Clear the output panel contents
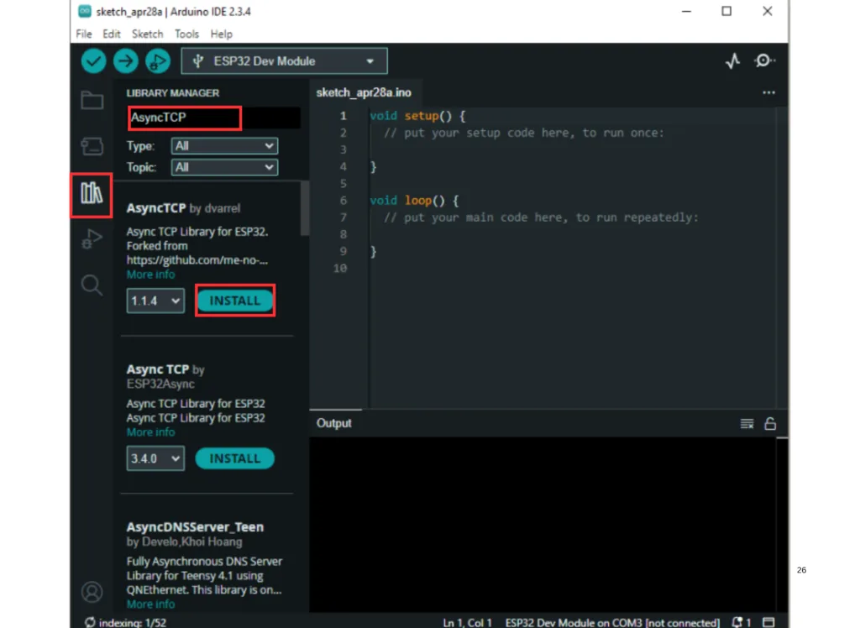 pyautogui.click(x=747, y=424)
